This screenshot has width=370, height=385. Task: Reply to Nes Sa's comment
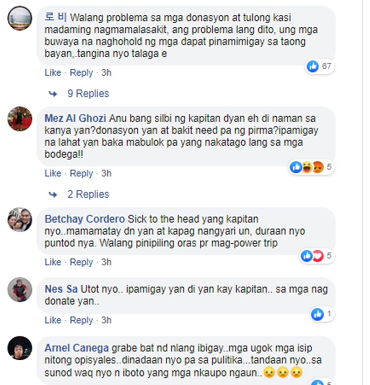tap(81, 320)
